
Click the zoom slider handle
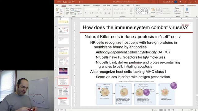183,110
